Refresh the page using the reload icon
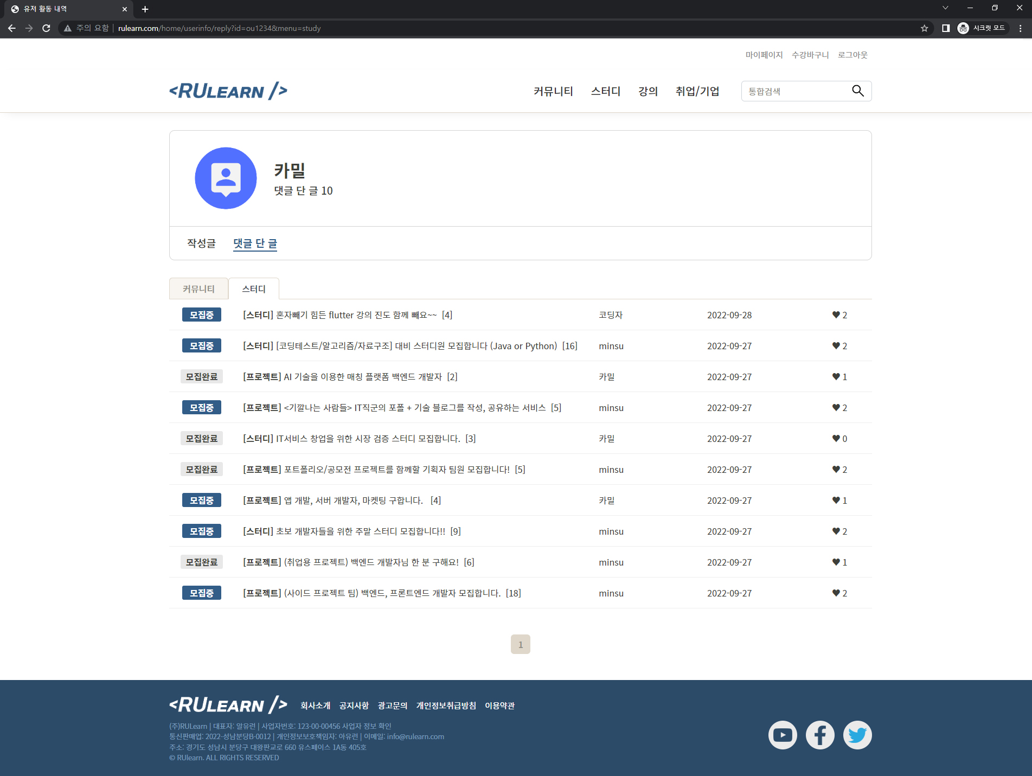The image size is (1032, 776). pos(46,28)
